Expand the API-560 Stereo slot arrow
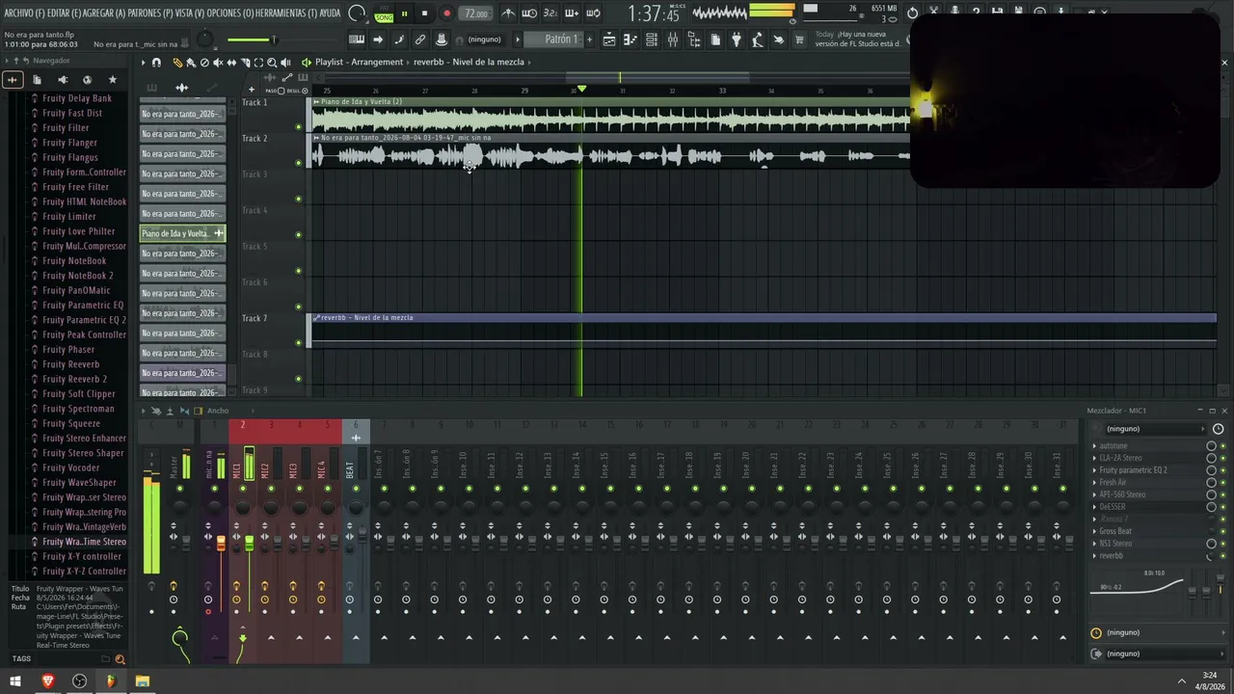Image resolution: width=1234 pixels, height=694 pixels. [1094, 494]
